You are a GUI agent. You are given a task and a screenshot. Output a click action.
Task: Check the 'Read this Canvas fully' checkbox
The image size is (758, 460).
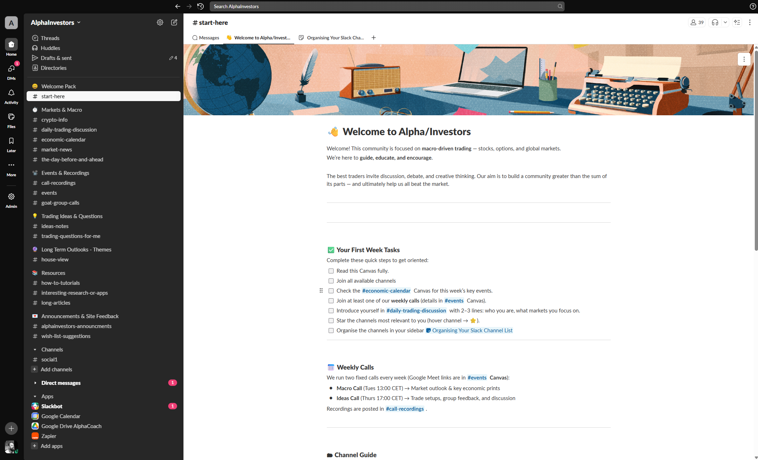pos(331,271)
